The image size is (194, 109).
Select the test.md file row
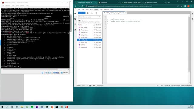[x=90, y=45]
